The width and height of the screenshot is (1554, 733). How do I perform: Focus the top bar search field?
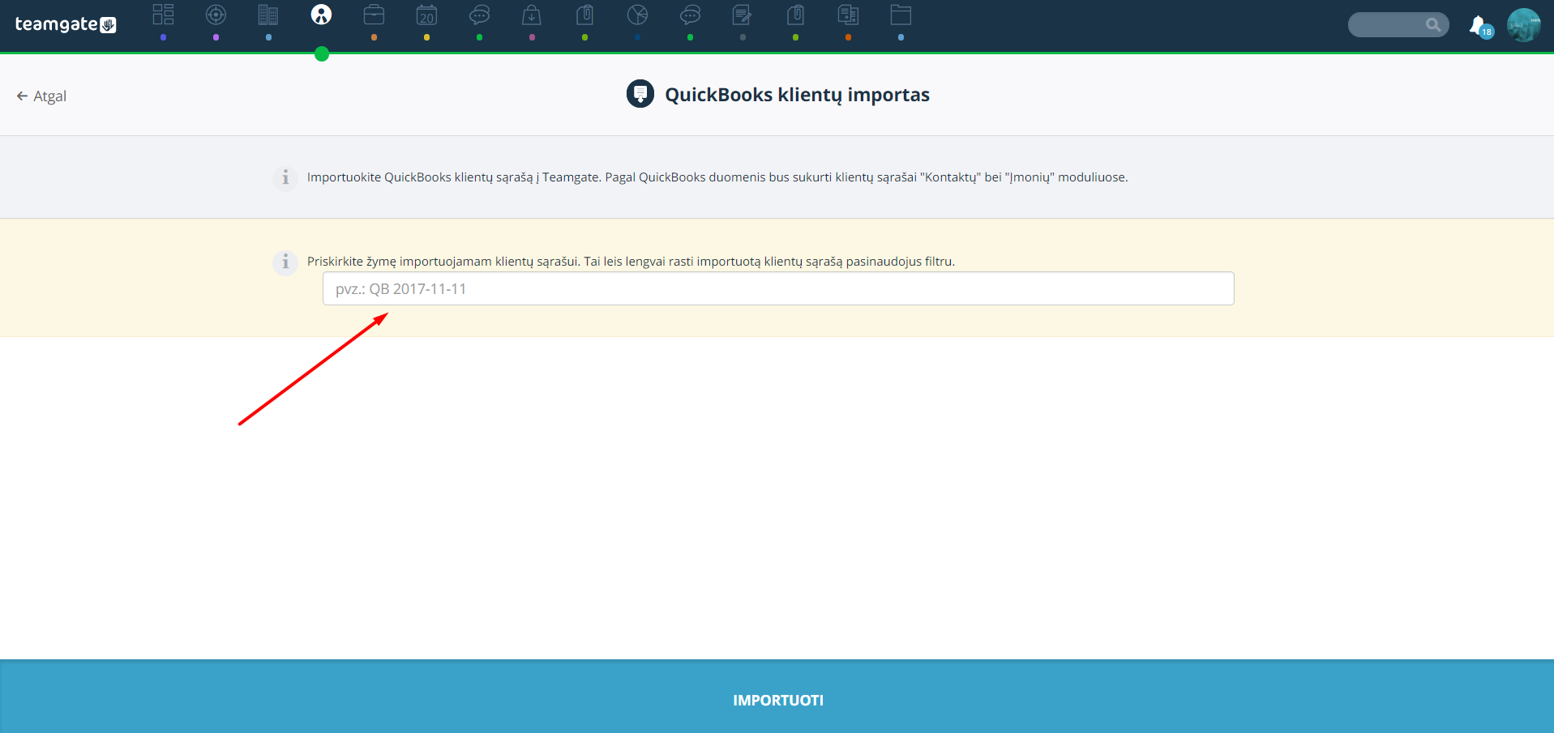tap(1398, 25)
